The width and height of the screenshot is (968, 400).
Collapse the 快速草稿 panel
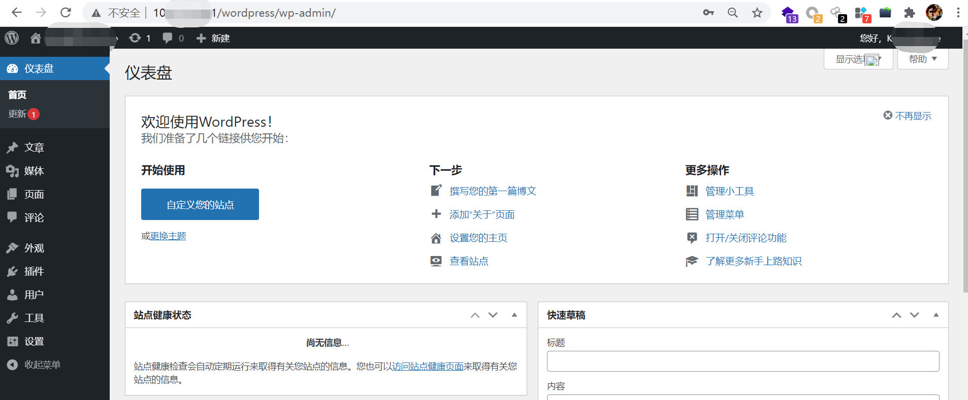(x=935, y=315)
